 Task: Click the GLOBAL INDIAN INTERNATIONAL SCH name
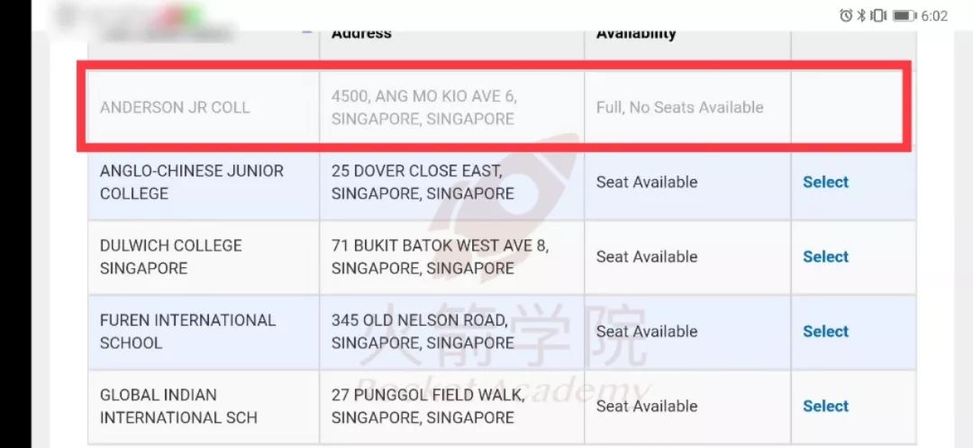click(x=178, y=406)
